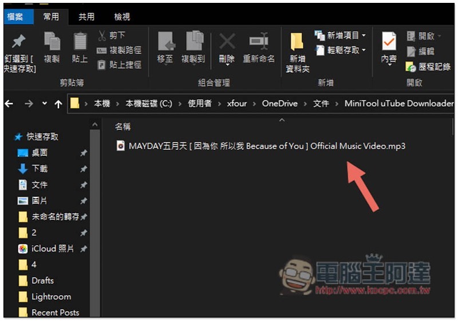
Task: Select 貼上捷徑 (Paste shortcut)
Action: pyautogui.click(x=119, y=65)
